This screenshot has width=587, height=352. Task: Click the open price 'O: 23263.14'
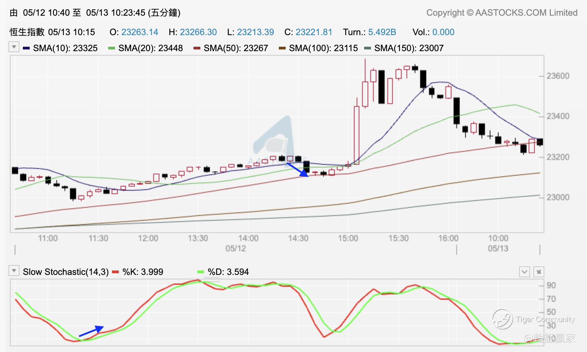point(134,32)
